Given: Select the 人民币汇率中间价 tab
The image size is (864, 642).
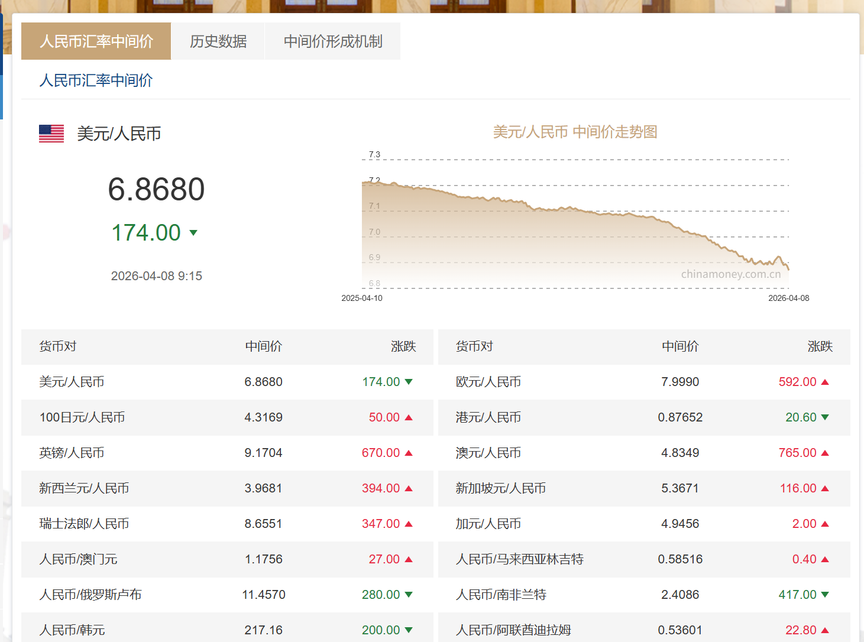Looking at the screenshot, I should click(96, 41).
